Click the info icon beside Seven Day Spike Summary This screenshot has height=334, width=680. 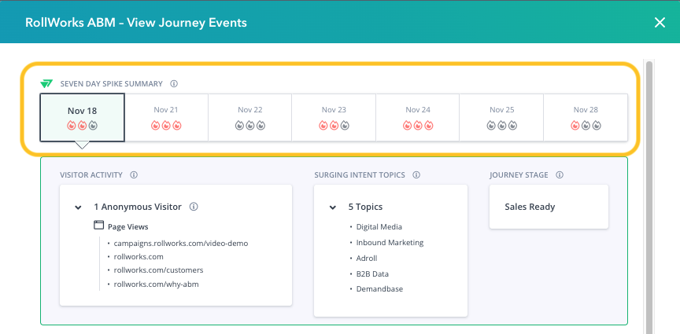(174, 83)
